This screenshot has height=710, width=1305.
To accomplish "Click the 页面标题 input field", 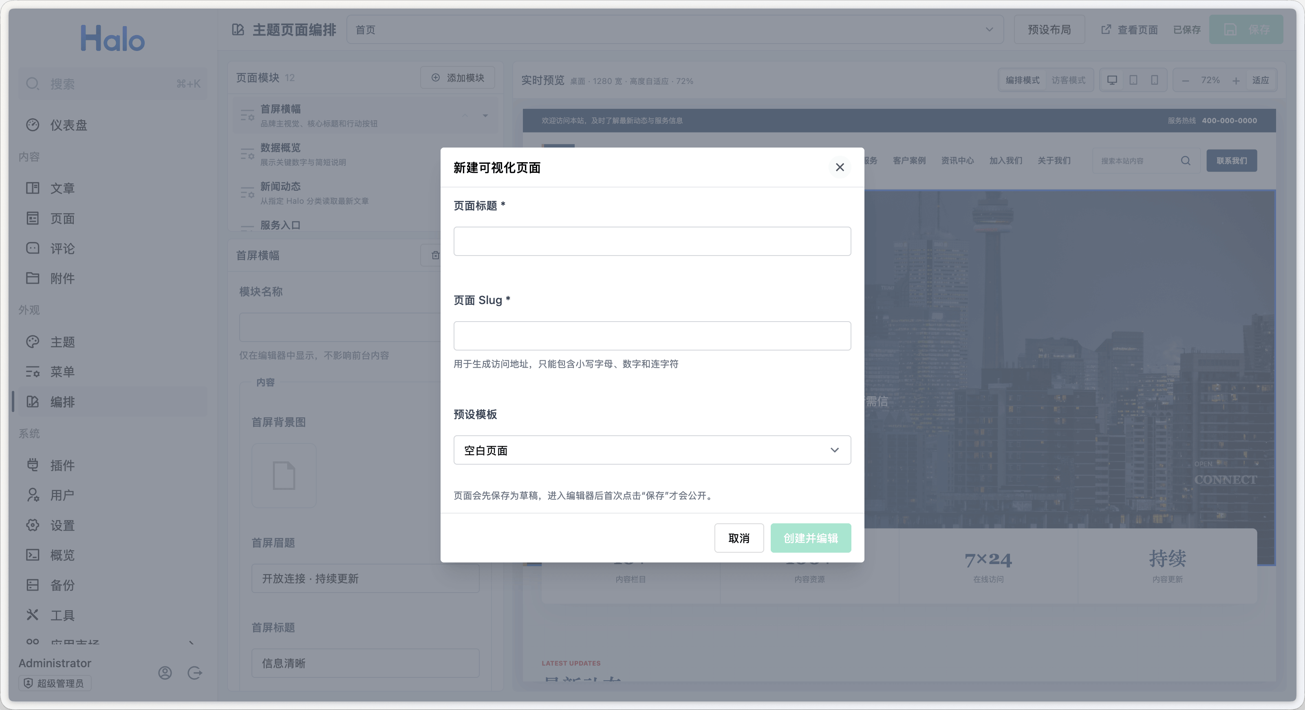I will (652, 241).
